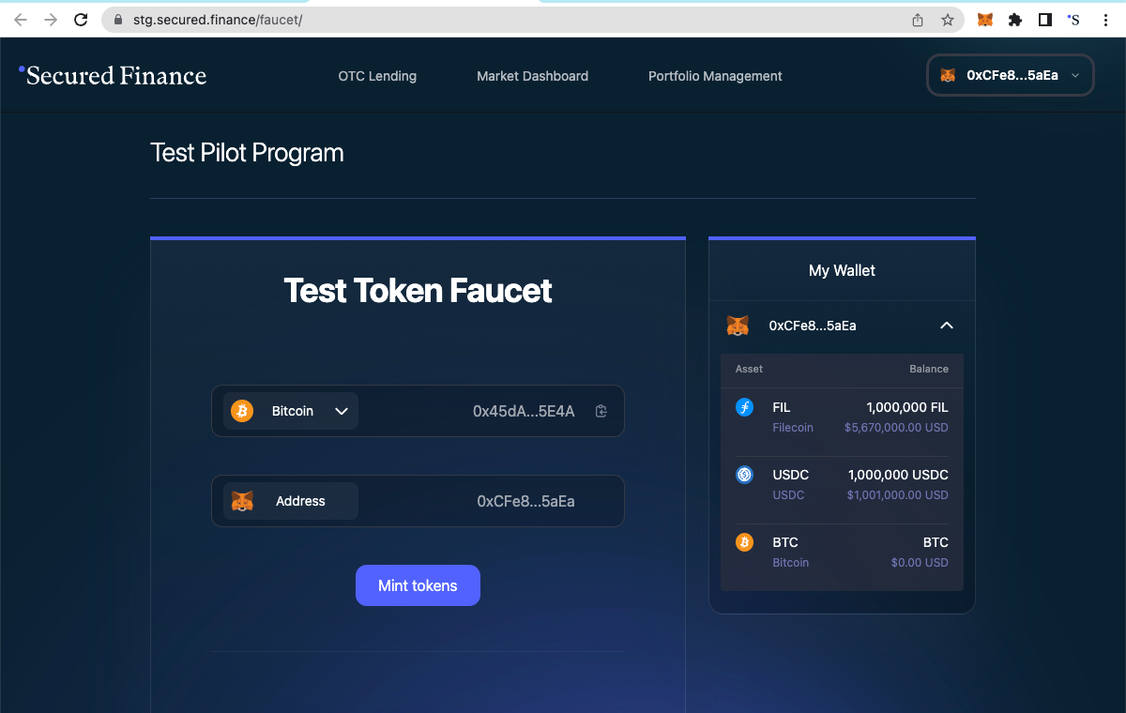
Task: Click the BTC asset icon in wallet
Action: (745, 542)
